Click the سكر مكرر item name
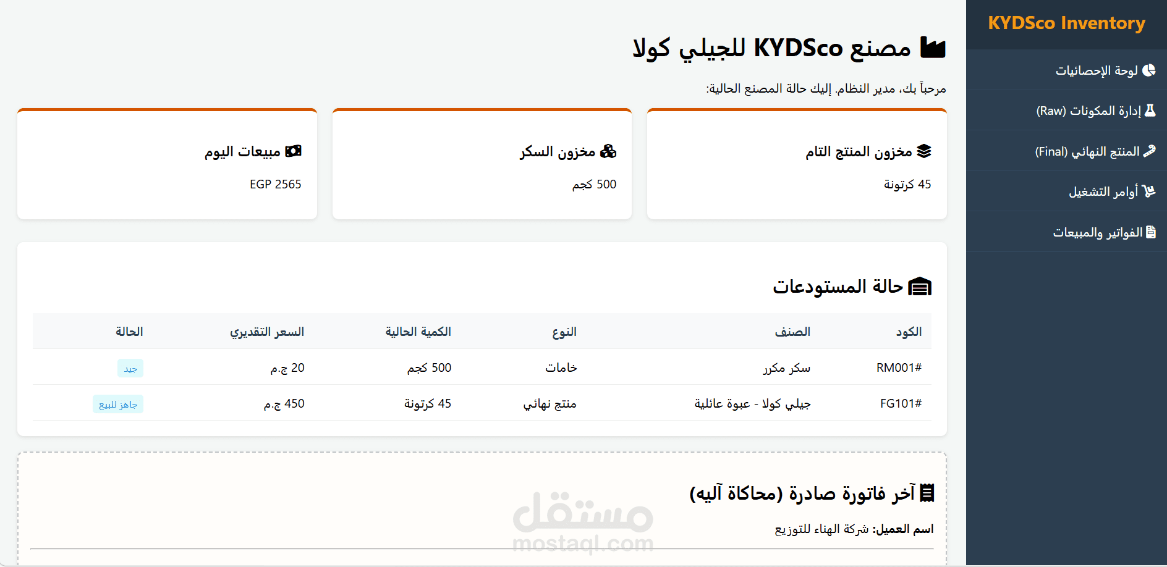Viewport: 1167px width, 567px height. tap(786, 367)
